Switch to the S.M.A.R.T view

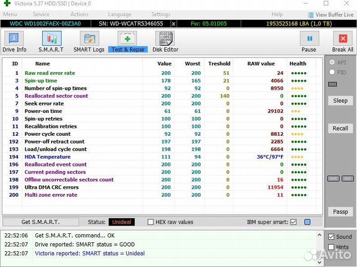(51, 42)
